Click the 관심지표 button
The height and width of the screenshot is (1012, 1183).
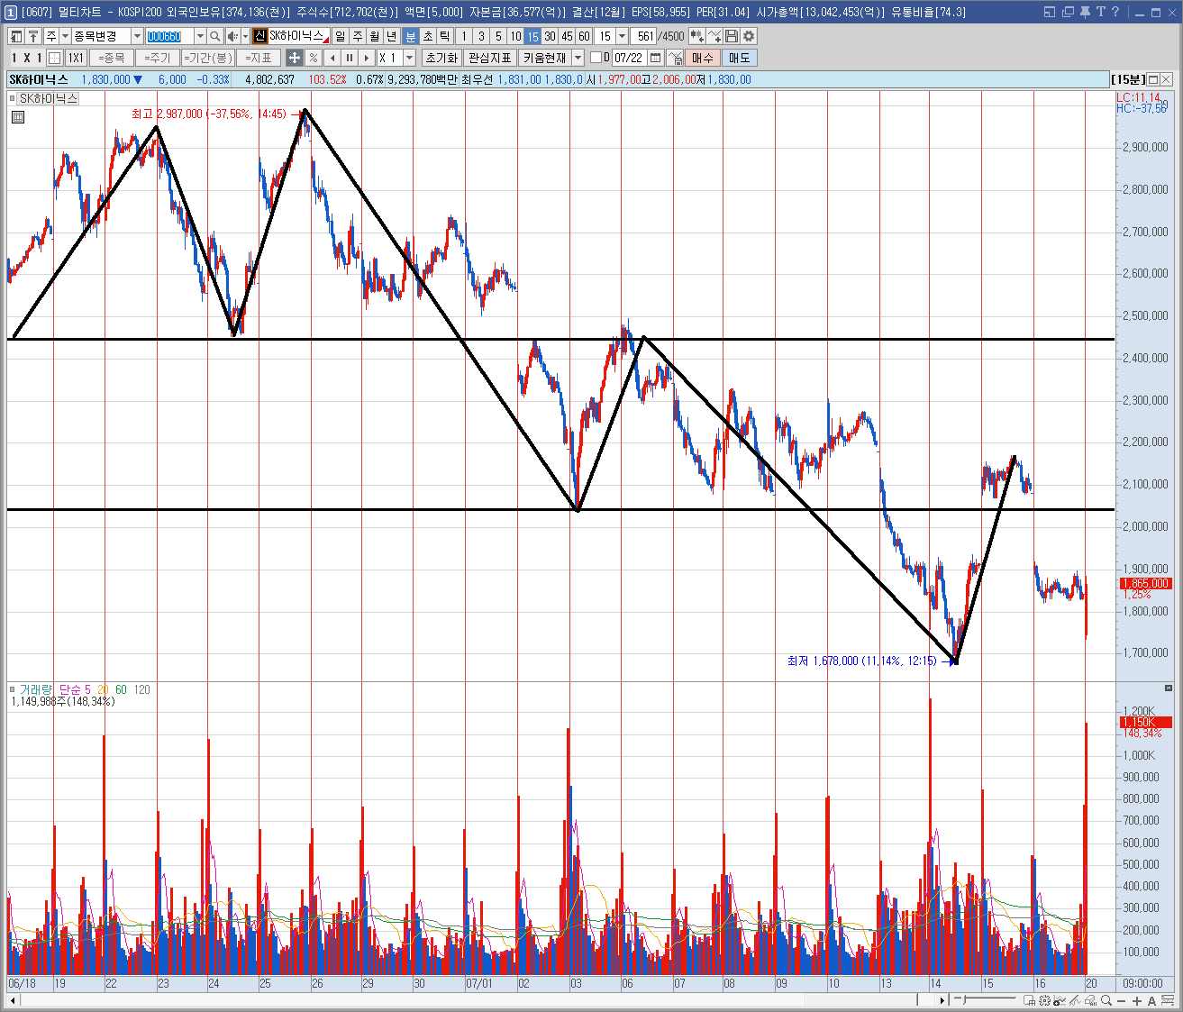(x=489, y=58)
